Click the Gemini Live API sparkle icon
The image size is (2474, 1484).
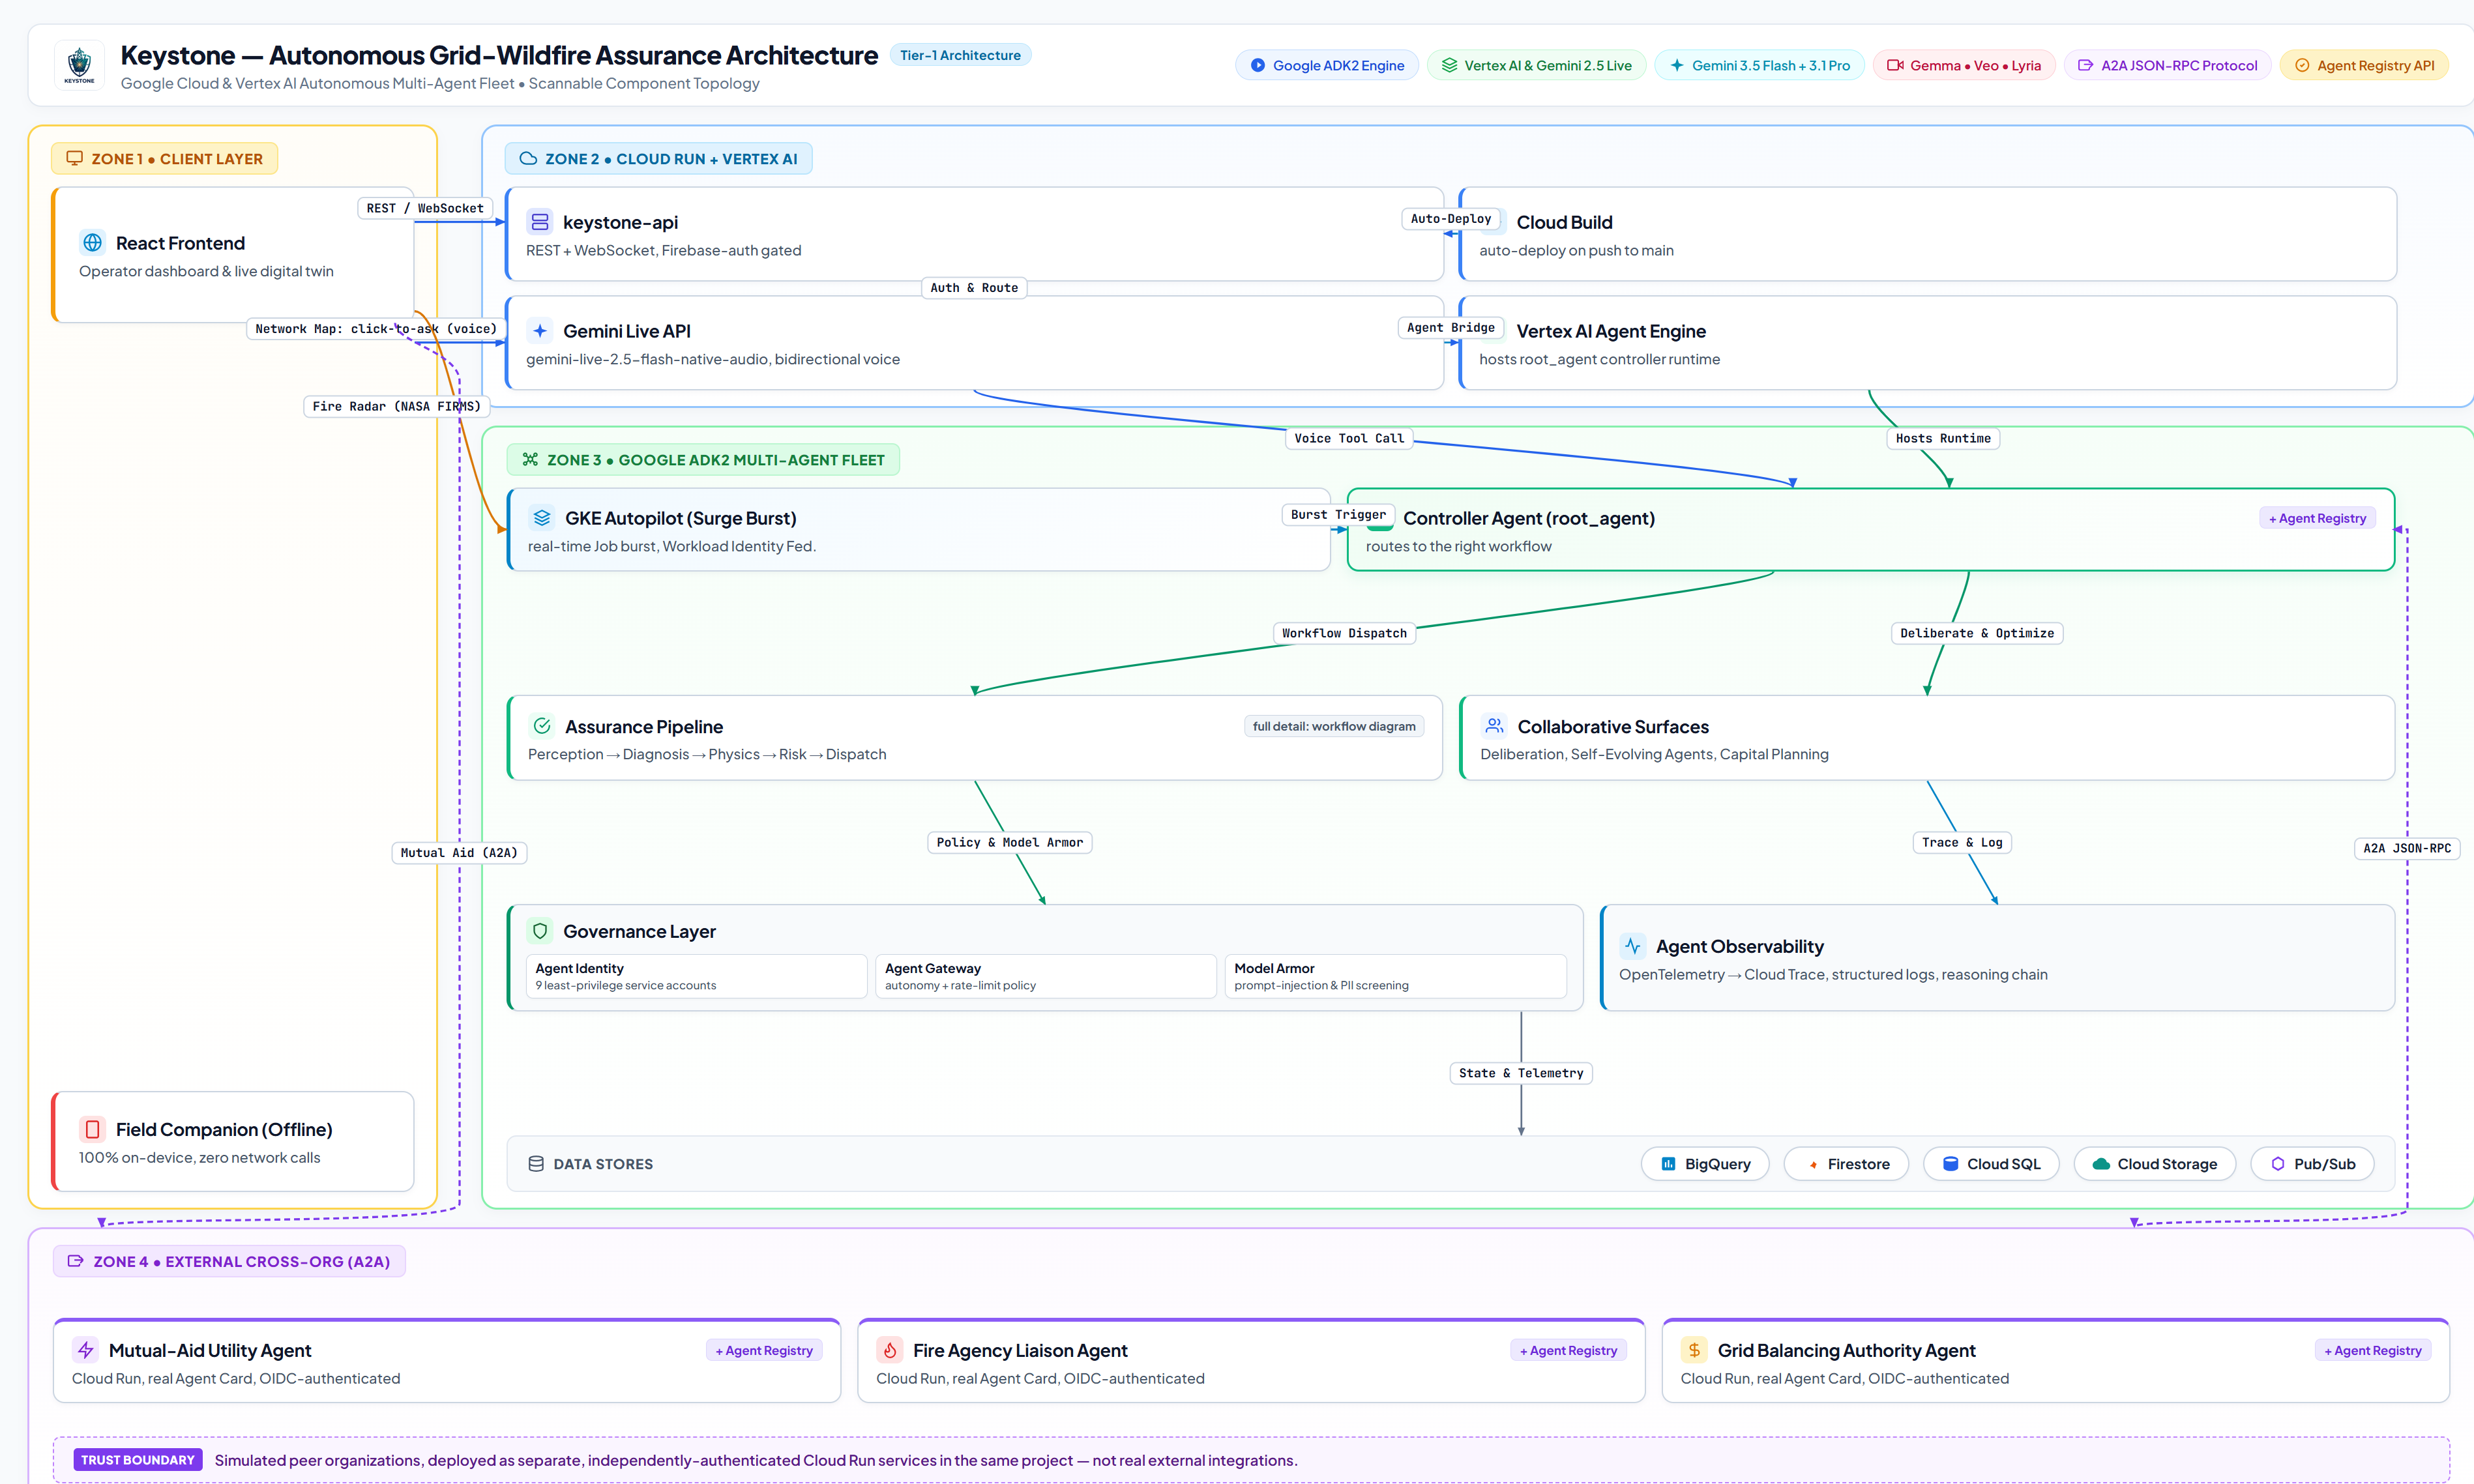coord(540,331)
